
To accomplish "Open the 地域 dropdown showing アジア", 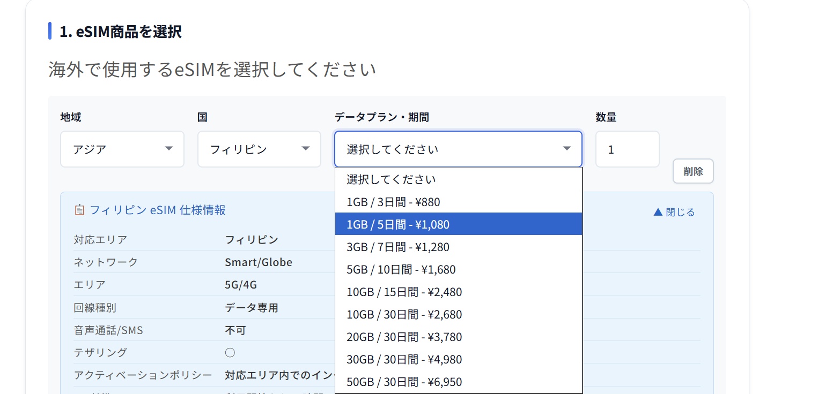I will 122,149.
